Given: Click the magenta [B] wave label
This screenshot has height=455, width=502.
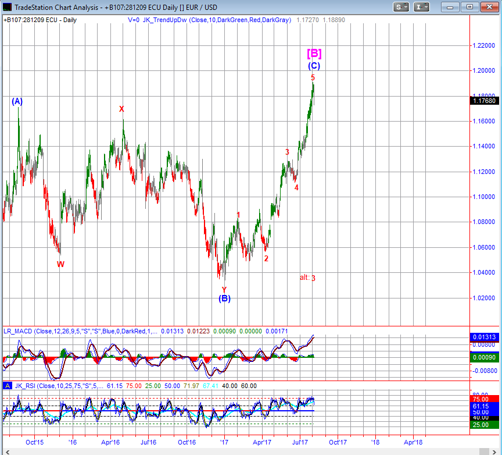Looking at the screenshot, I should point(314,53).
